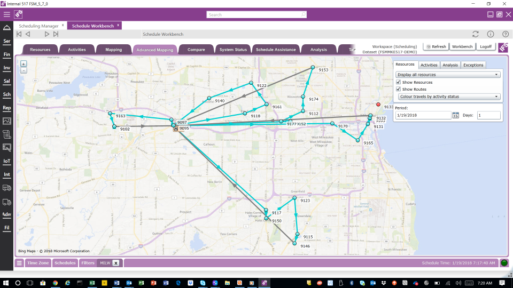Expand the Display all resources dropdown
Screen dimensions: 513x288
[x=448, y=75]
